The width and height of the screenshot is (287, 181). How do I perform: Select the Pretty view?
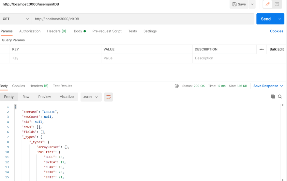[x=9, y=97]
